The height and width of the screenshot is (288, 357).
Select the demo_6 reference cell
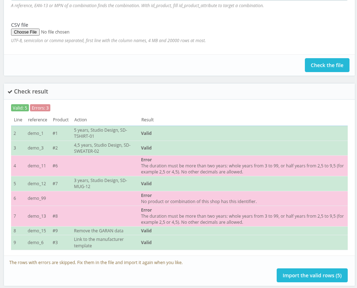35,242
